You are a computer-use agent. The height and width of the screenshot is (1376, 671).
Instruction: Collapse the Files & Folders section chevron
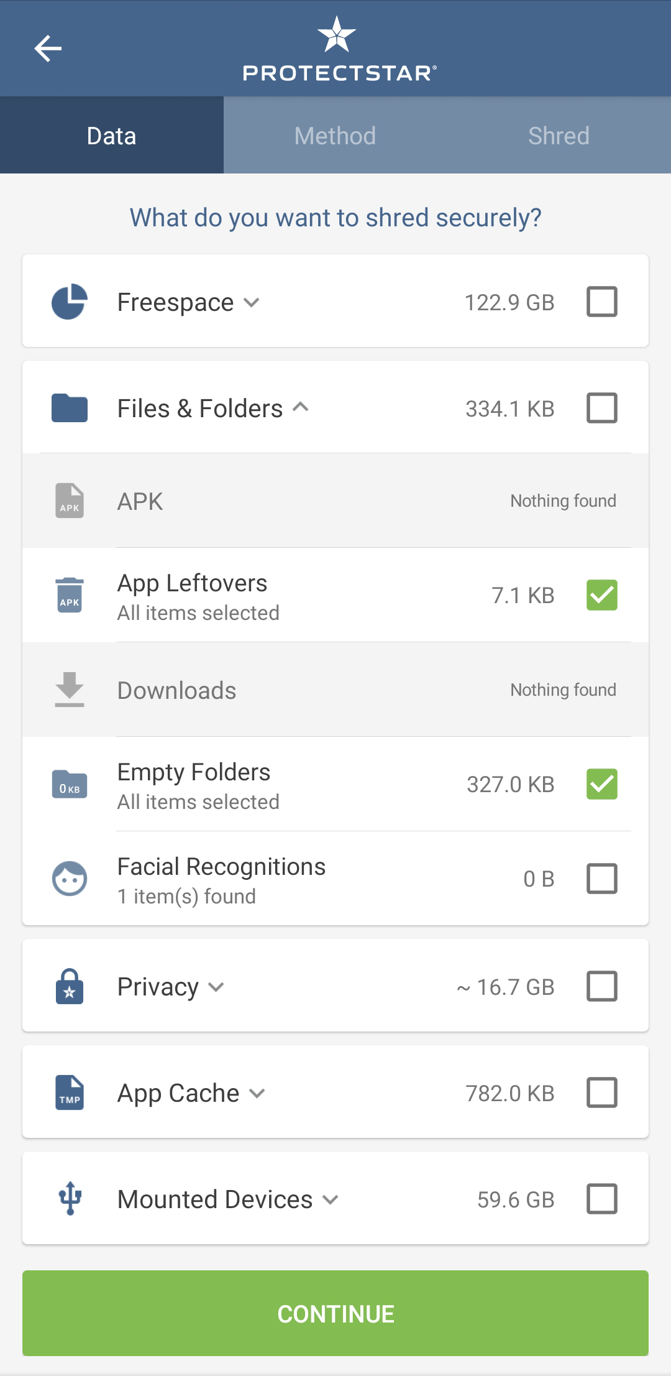[301, 407]
